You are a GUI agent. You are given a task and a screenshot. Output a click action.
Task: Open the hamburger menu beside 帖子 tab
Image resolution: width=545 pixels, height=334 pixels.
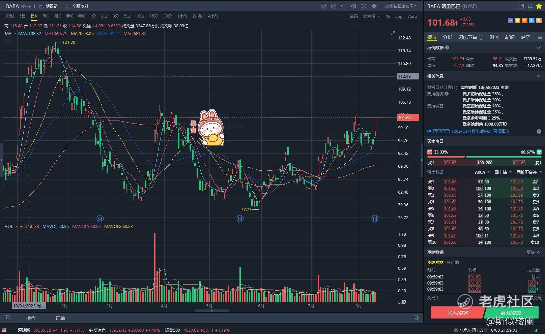tap(540, 37)
